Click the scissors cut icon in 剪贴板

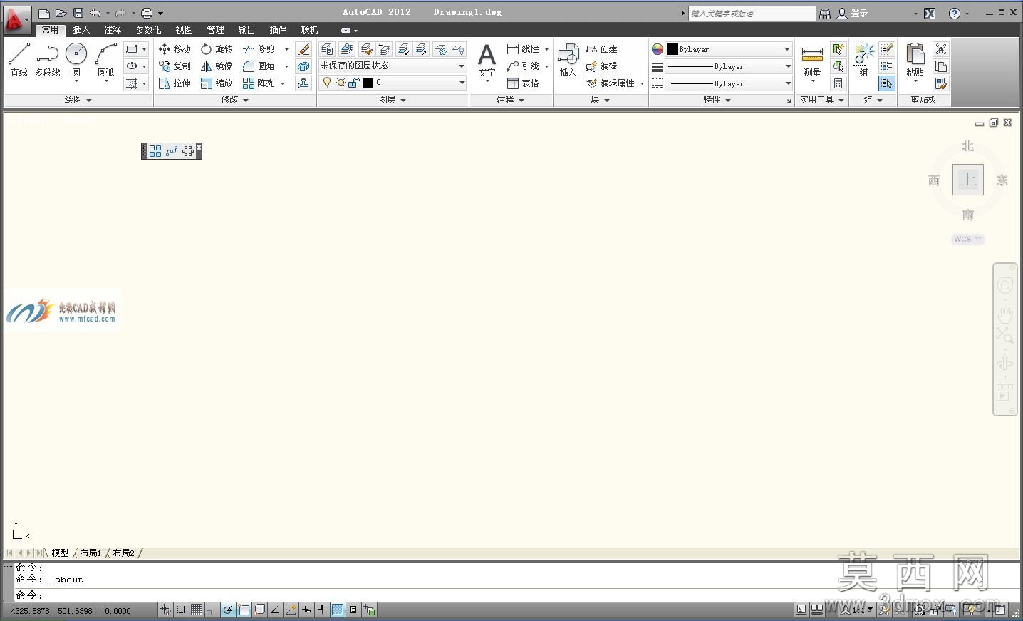941,49
